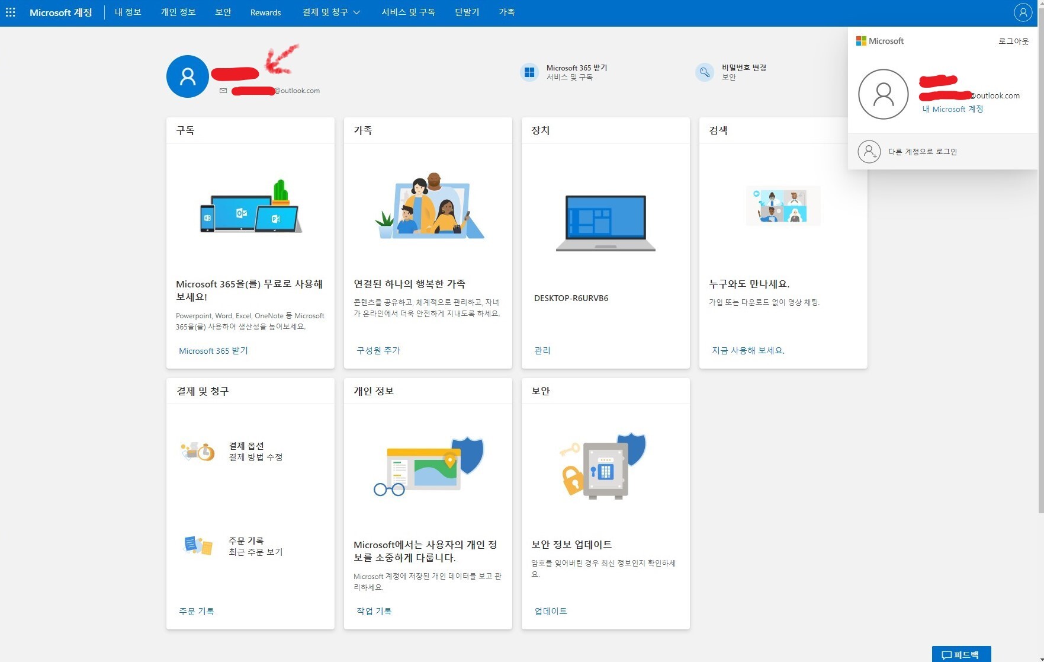
Task: Open the 내 정보 menu item
Action: coord(128,12)
